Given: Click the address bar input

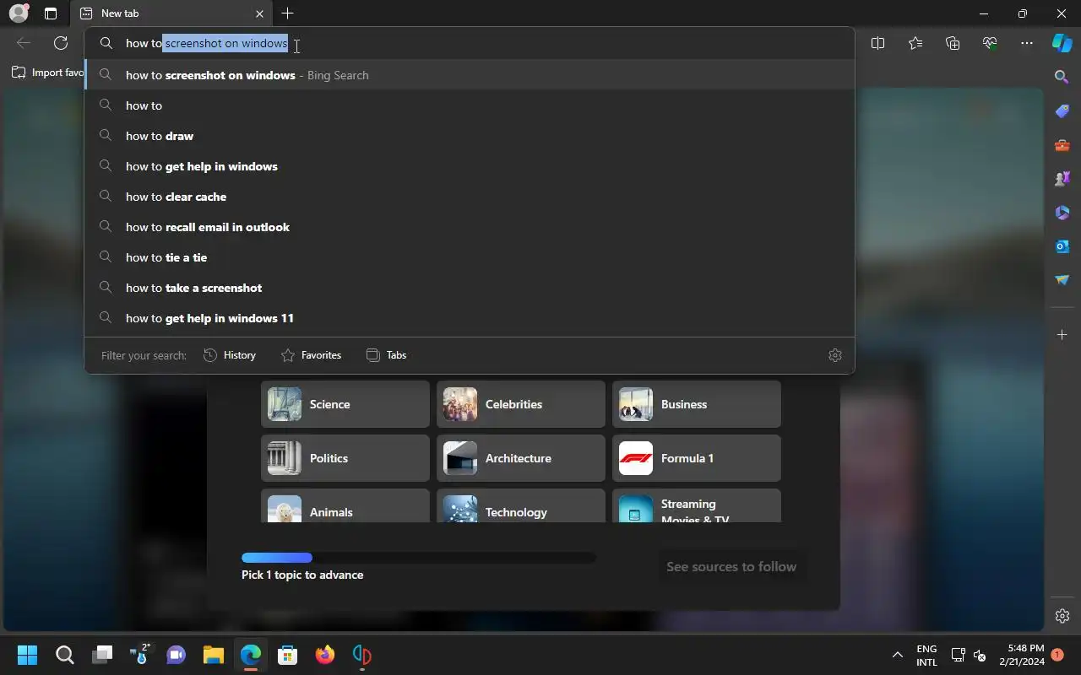Looking at the screenshot, I should (470, 44).
